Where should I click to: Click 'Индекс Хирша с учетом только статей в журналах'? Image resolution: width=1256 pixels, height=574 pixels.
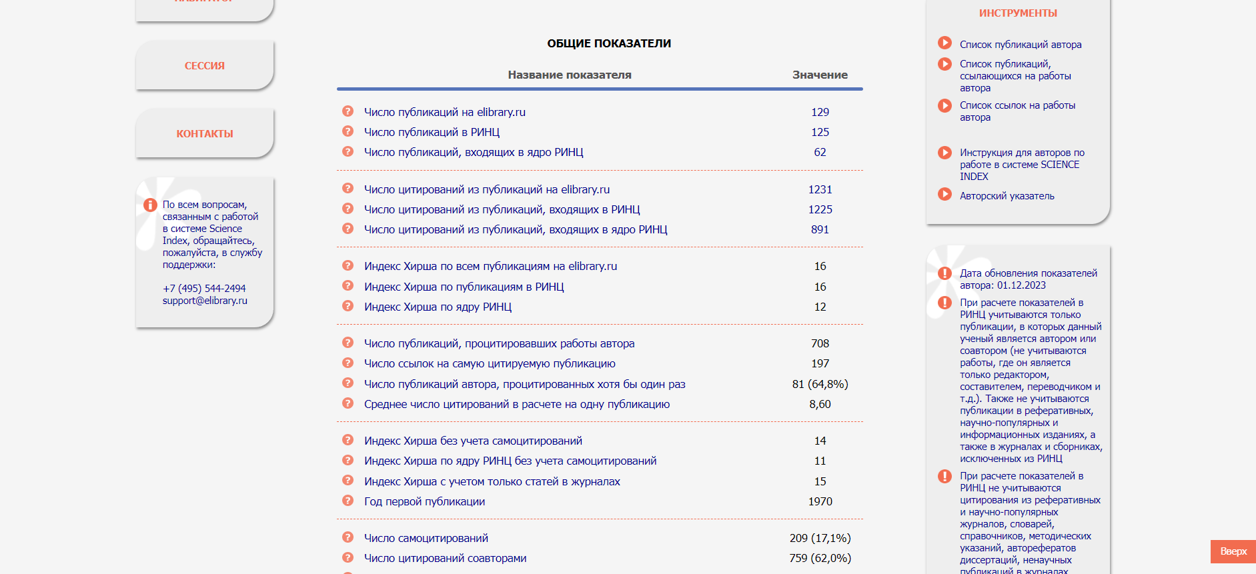(492, 481)
